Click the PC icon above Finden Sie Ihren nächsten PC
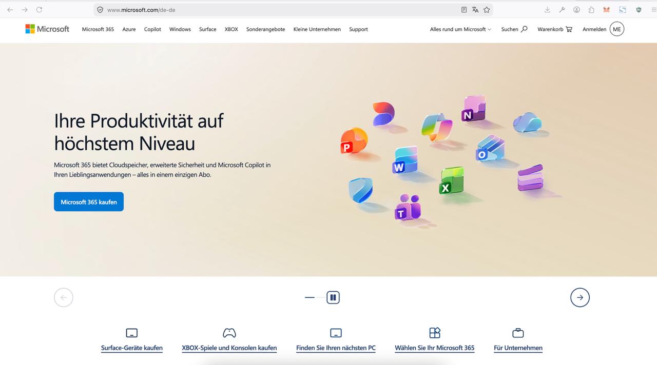 336,333
